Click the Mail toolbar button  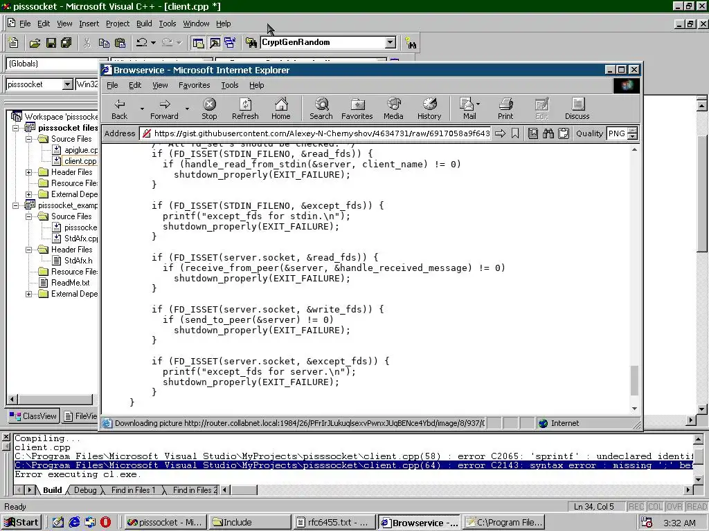(x=469, y=109)
